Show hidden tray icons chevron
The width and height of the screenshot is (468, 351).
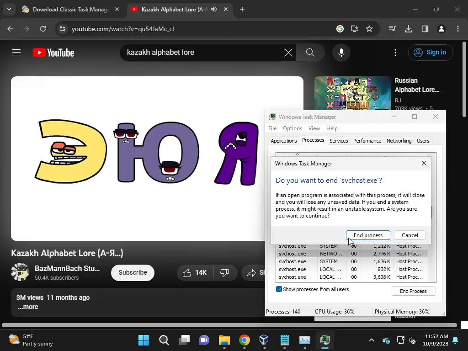[372, 340]
